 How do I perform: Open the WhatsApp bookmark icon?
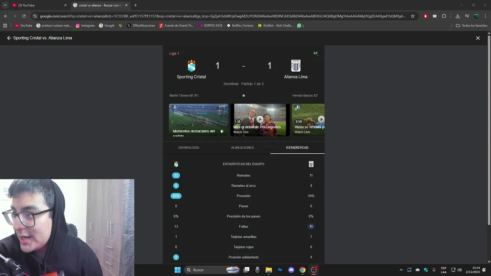(x=299, y=26)
